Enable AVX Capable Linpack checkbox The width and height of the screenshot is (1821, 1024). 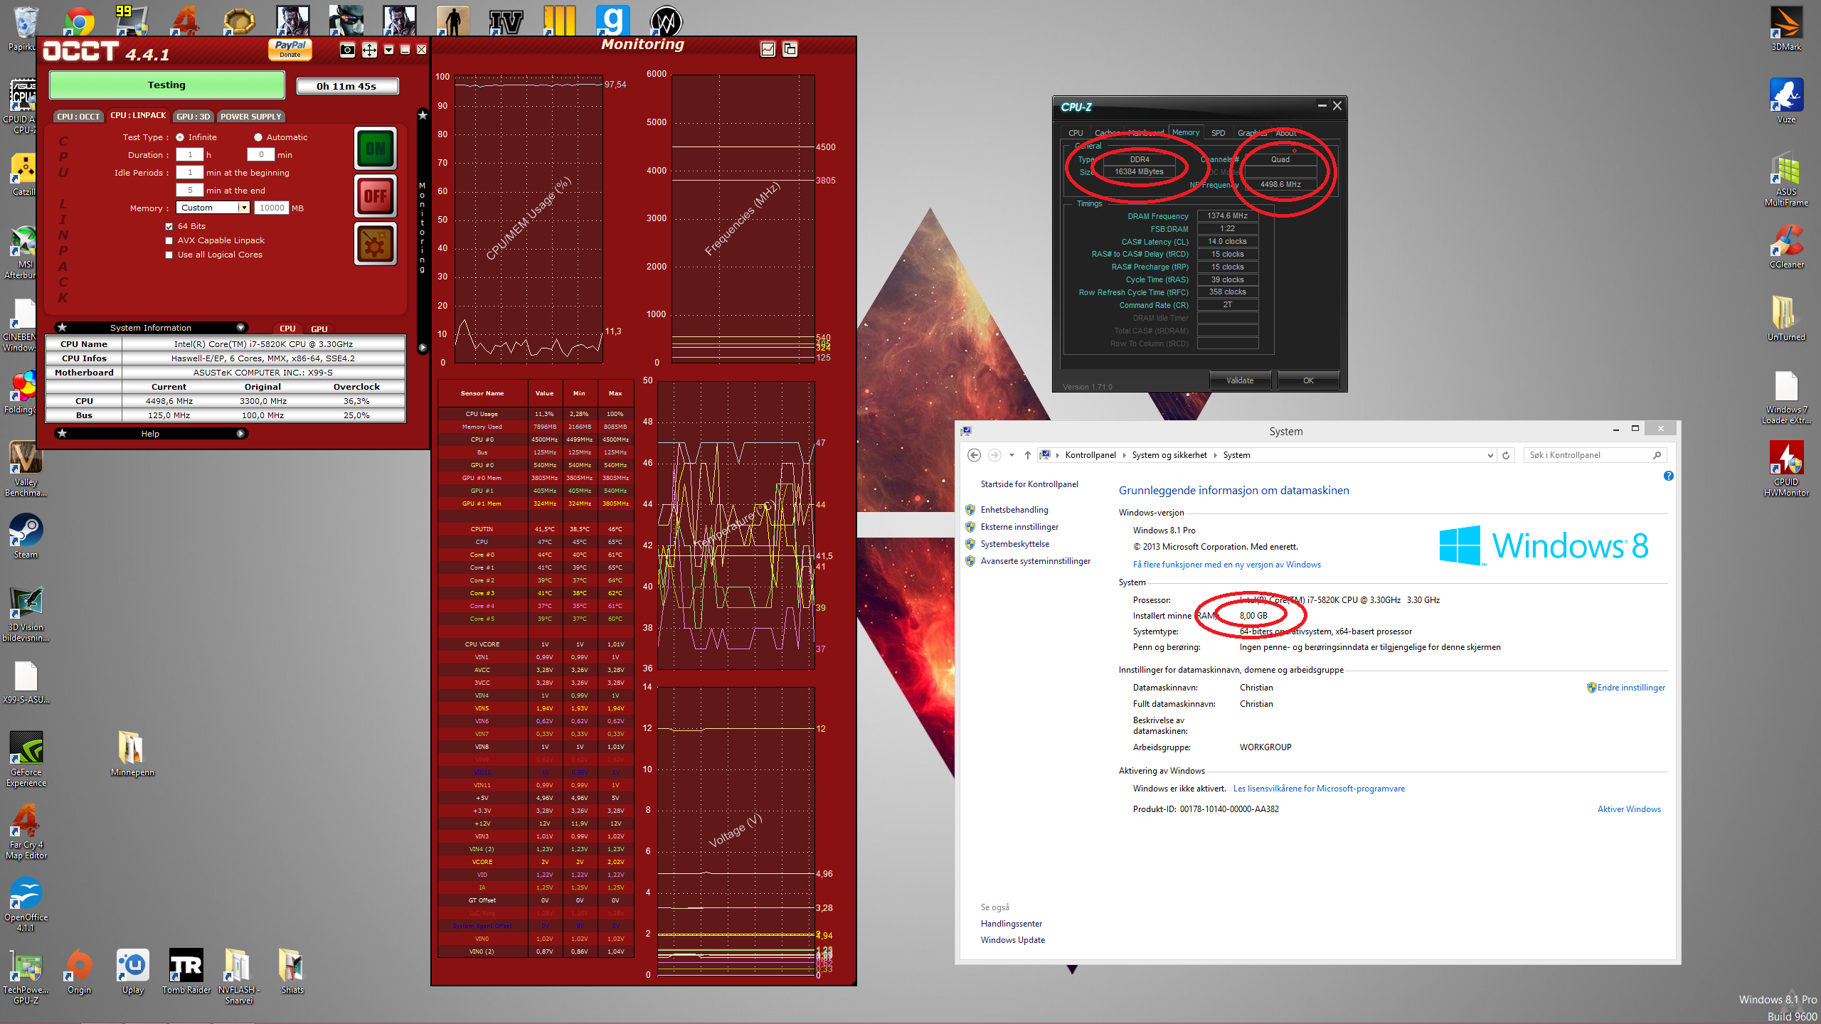[169, 240]
